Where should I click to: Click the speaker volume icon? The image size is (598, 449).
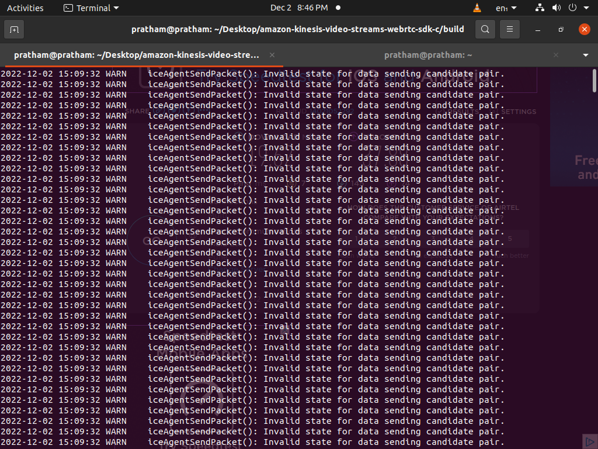pos(556,8)
